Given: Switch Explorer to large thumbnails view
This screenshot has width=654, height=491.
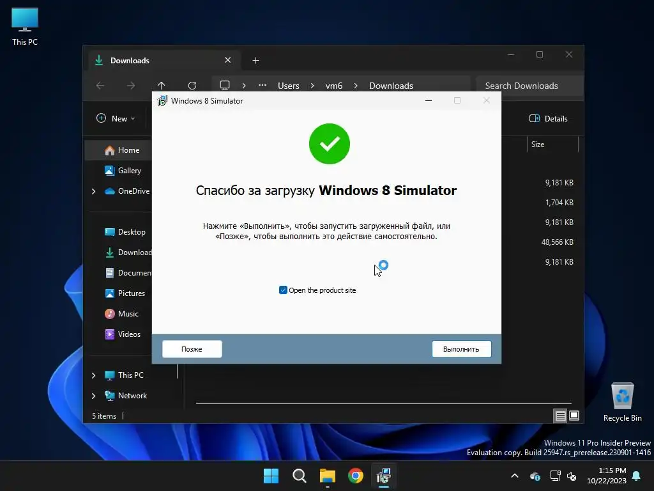Looking at the screenshot, I should pos(574,416).
